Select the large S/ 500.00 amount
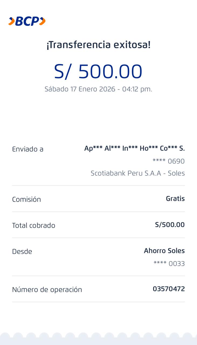 point(98,72)
